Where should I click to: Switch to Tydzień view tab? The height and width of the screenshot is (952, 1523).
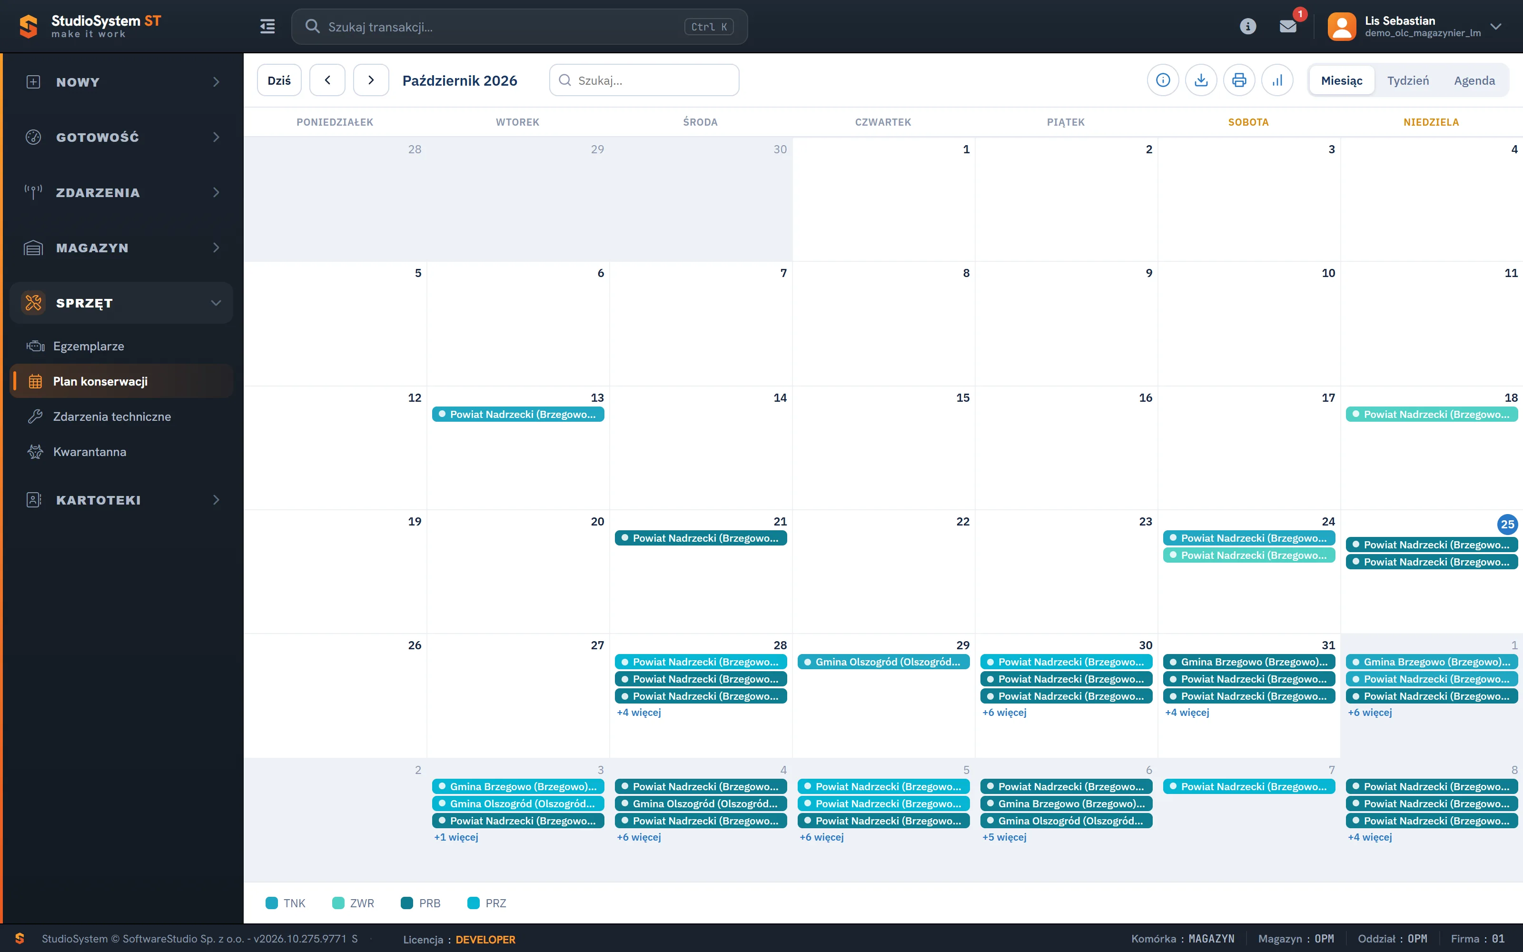pos(1408,80)
